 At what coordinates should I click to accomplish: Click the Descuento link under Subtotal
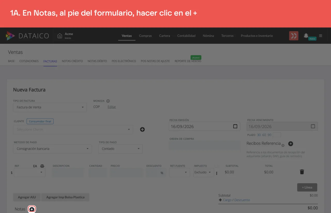tap(242, 200)
